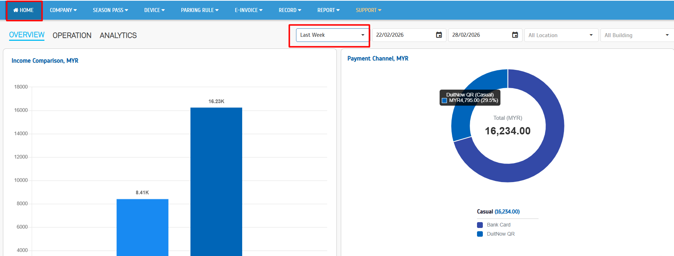Expand the Device menu
The image size is (674, 256).
click(154, 10)
